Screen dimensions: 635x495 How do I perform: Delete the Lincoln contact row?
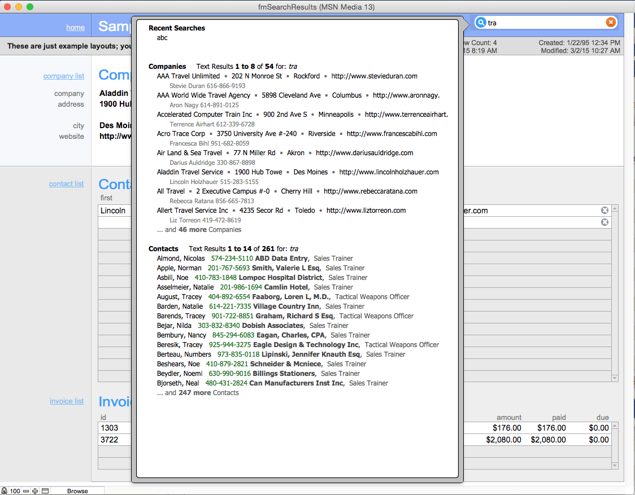(x=604, y=211)
